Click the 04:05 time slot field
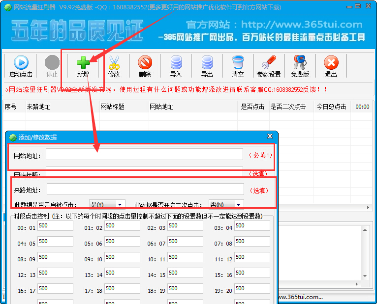Screen dimensions: 377x304 [x=55, y=241]
